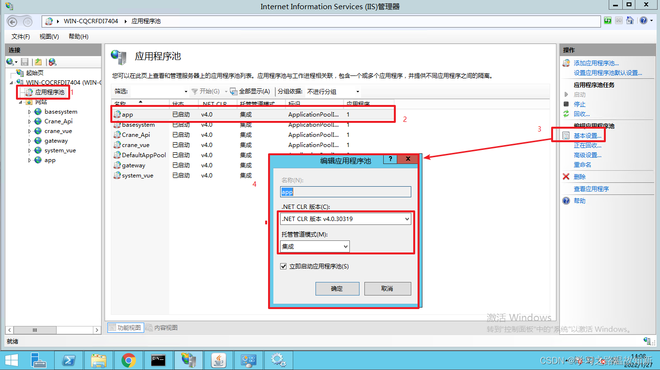Click the 添加应用程序池 link
This screenshot has width=660, height=370.
(x=596, y=63)
